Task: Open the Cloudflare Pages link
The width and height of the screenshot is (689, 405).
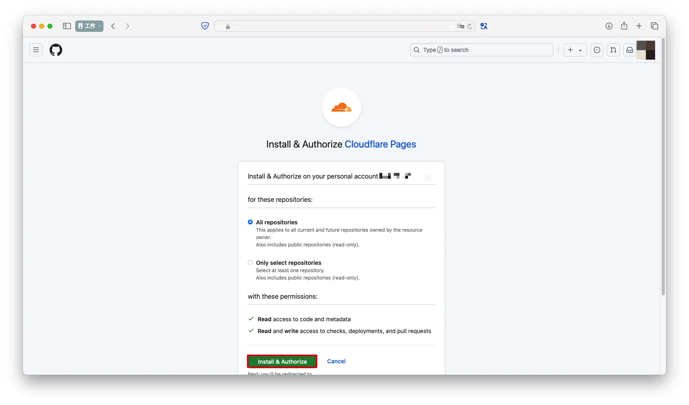Action: pyautogui.click(x=380, y=144)
